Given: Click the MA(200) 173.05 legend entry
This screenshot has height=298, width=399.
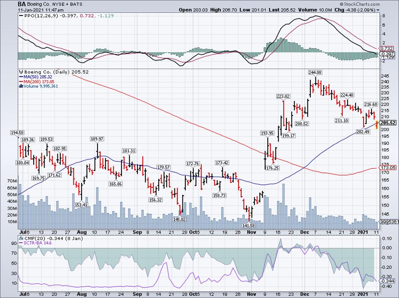Looking at the screenshot, I should pyautogui.click(x=39, y=82).
